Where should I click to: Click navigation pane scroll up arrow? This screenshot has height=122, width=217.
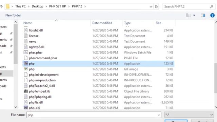16,22
